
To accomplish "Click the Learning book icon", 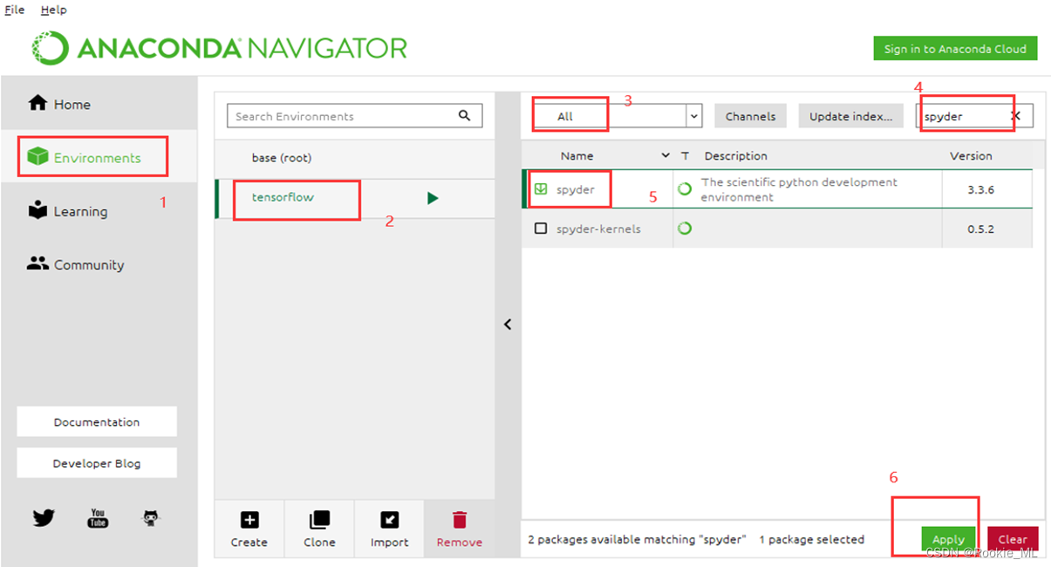I will click(38, 210).
